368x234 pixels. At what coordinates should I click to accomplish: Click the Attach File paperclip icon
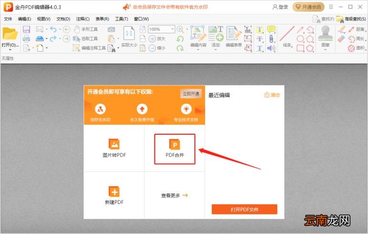pos(271,39)
